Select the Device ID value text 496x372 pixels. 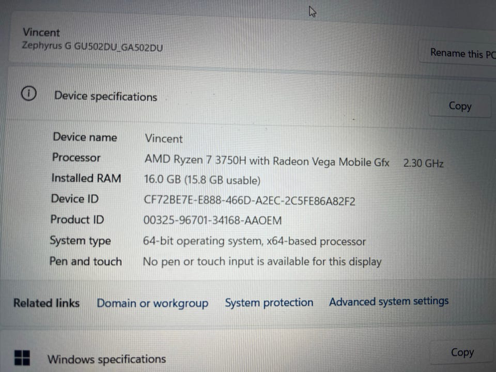[249, 200]
